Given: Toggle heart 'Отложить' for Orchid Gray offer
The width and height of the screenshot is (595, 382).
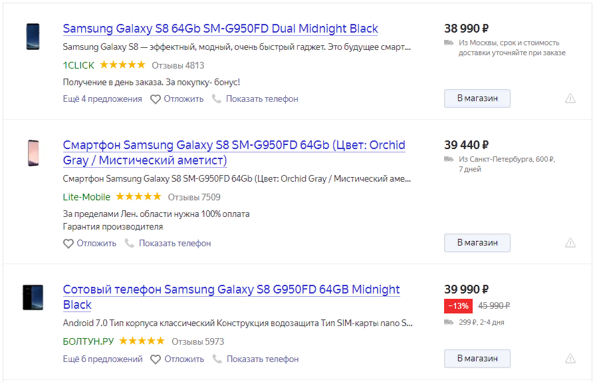Looking at the screenshot, I should point(68,244).
